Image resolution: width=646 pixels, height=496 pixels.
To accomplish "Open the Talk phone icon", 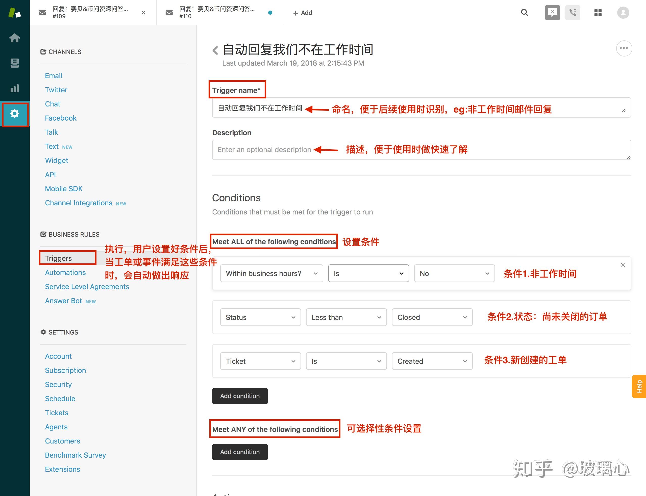I will coord(573,13).
